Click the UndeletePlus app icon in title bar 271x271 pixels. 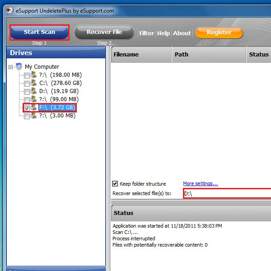(9, 11)
